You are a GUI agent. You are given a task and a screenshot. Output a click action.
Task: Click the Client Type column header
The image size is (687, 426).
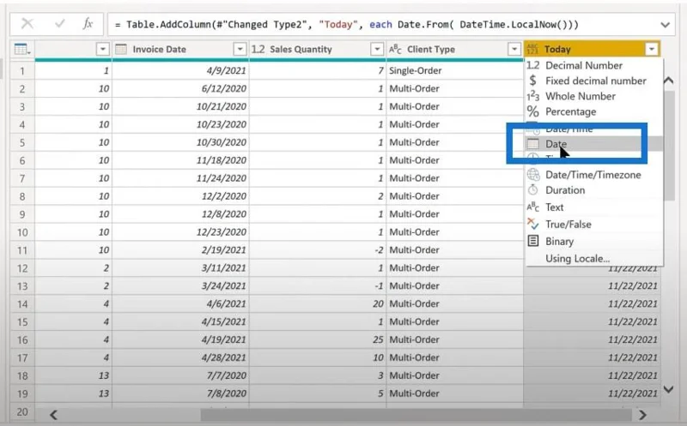point(454,50)
